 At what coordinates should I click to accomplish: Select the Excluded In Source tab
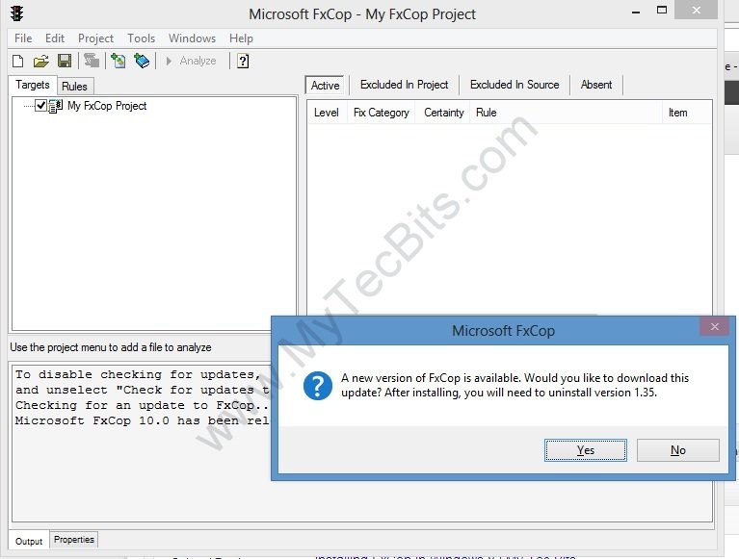[x=515, y=85]
